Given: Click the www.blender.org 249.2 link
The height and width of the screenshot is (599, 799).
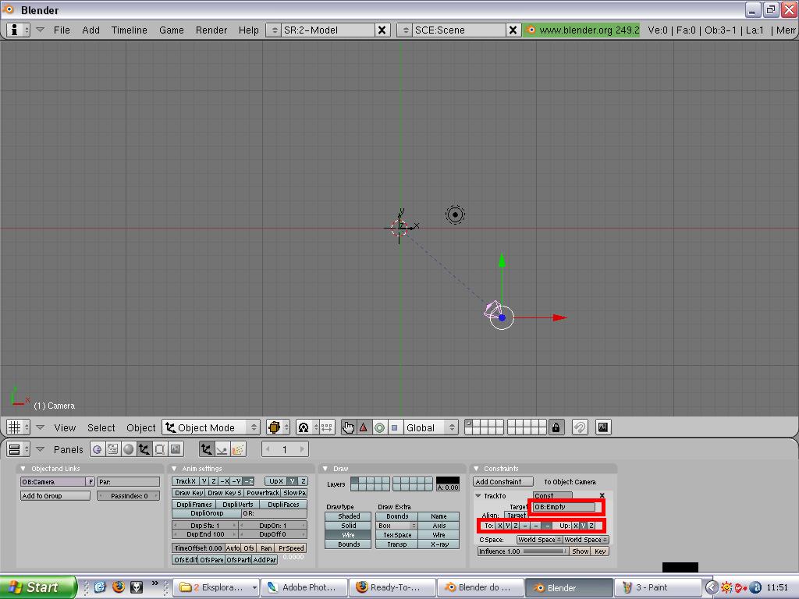Looking at the screenshot, I should (x=582, y=30).
